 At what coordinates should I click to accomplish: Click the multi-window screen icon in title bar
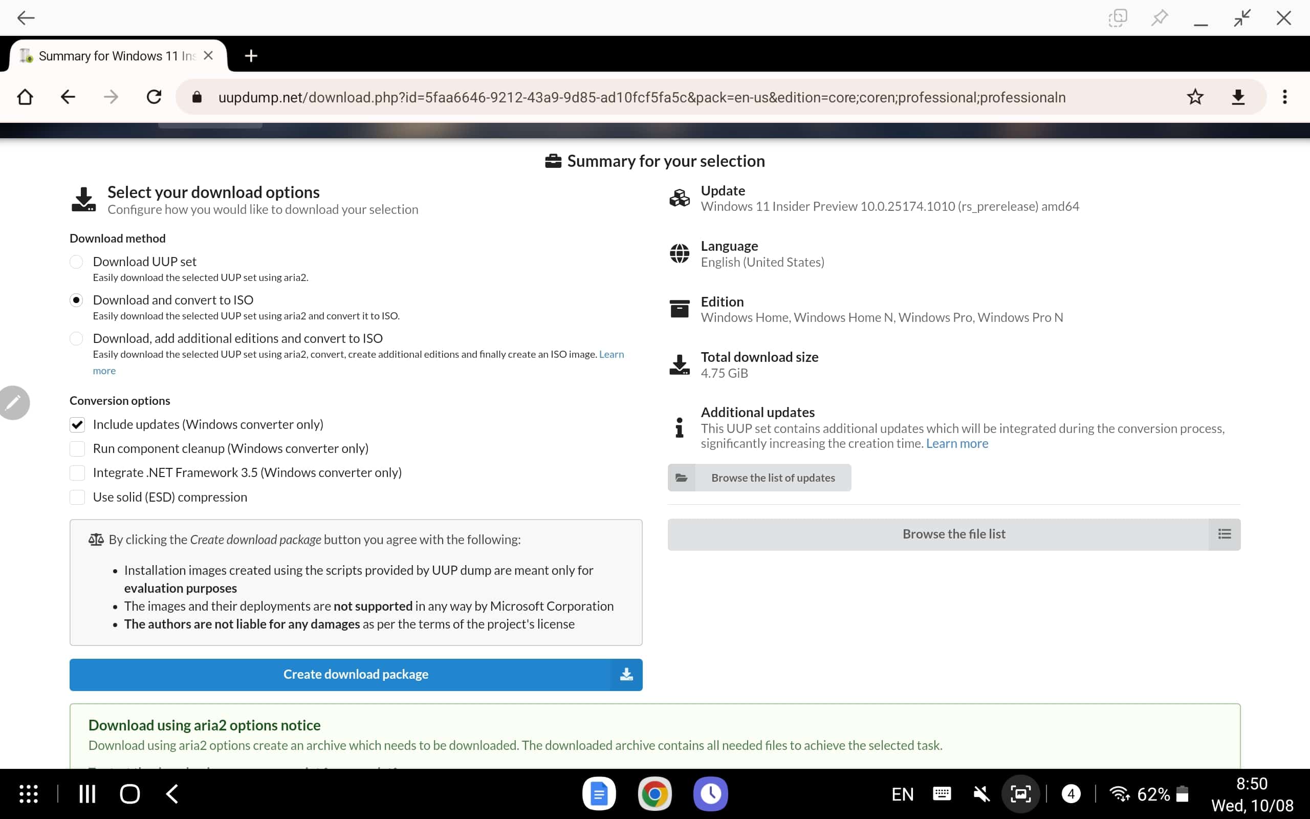pyautogui.click(x=1117, y=18)
